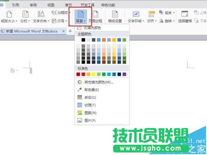Pick the bright red standard color
This screenshot has width=207, height=155.
83,74
